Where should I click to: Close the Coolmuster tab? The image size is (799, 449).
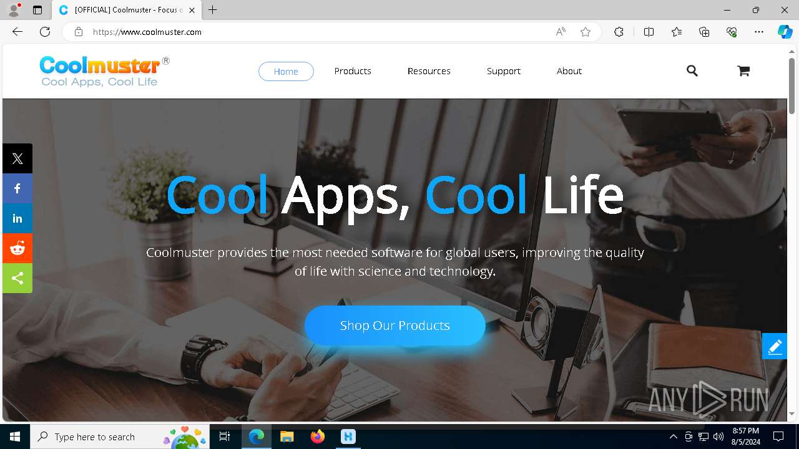pos(192,10)
